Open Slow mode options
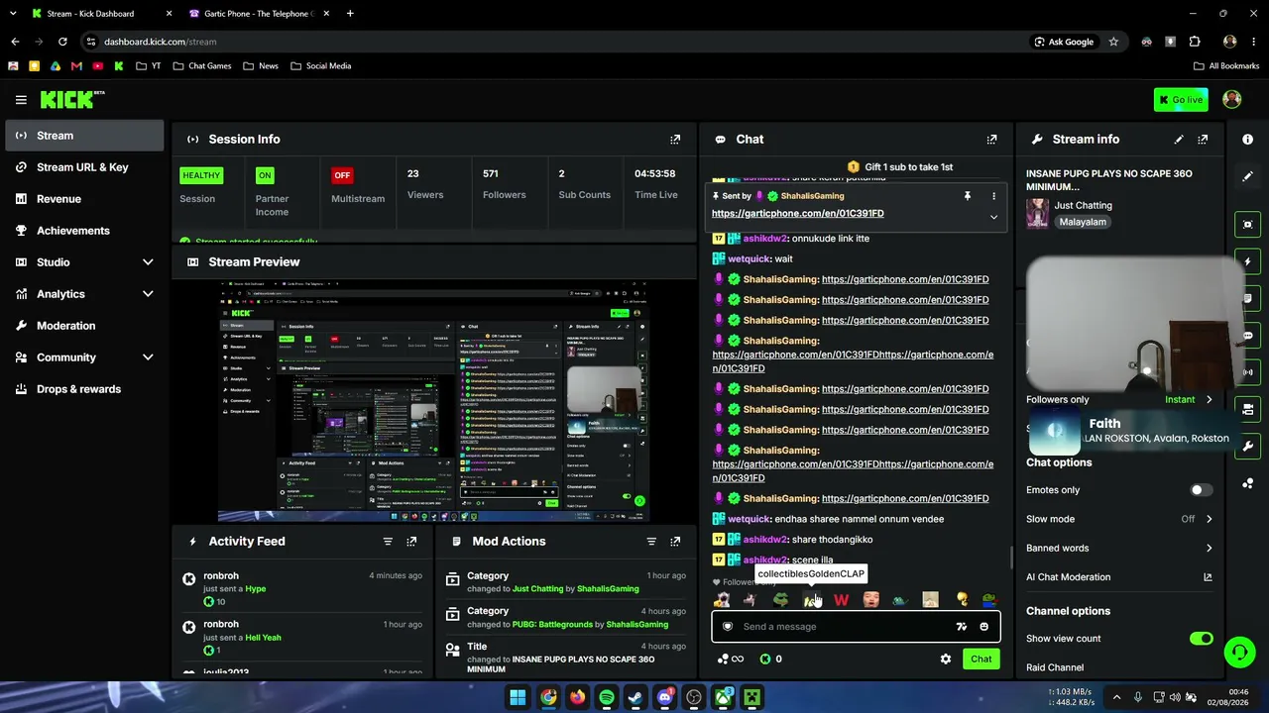The height and width of the screenshot is (713, 1269). 1119,519
